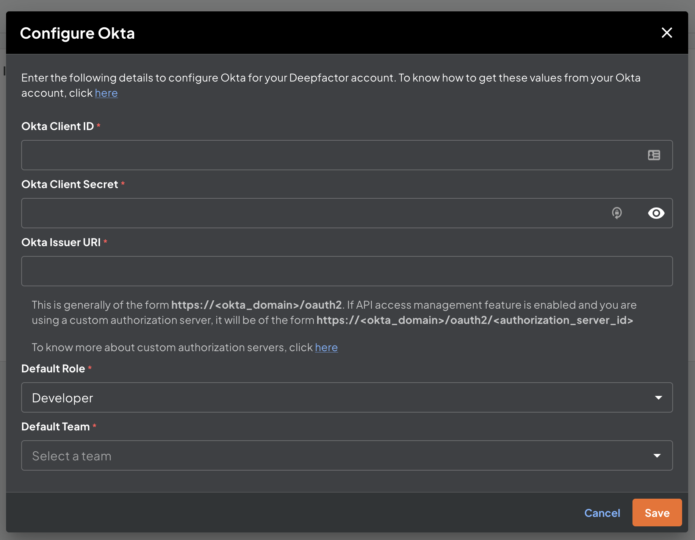
Task: Open the Select a team dropdown
Action: (347, 455)
